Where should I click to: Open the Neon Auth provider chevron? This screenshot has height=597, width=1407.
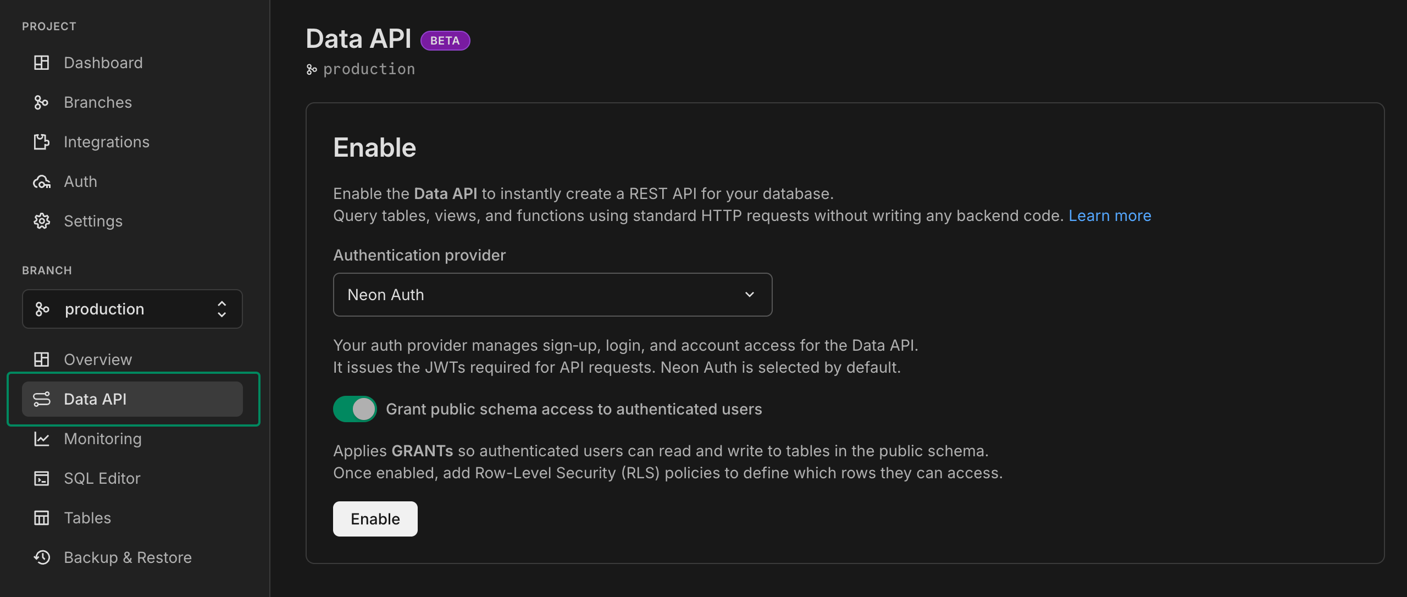749,294
